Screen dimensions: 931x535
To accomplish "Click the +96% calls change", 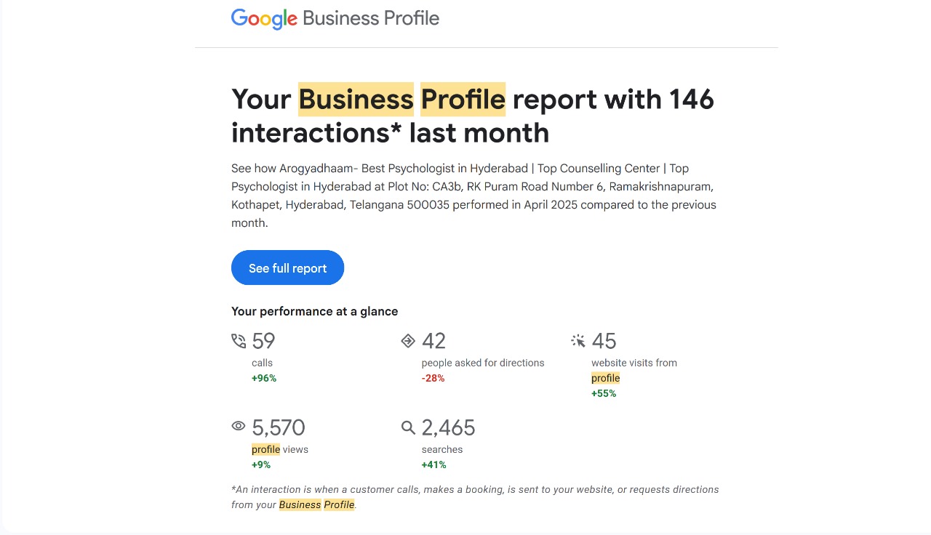I will point(264,378).
